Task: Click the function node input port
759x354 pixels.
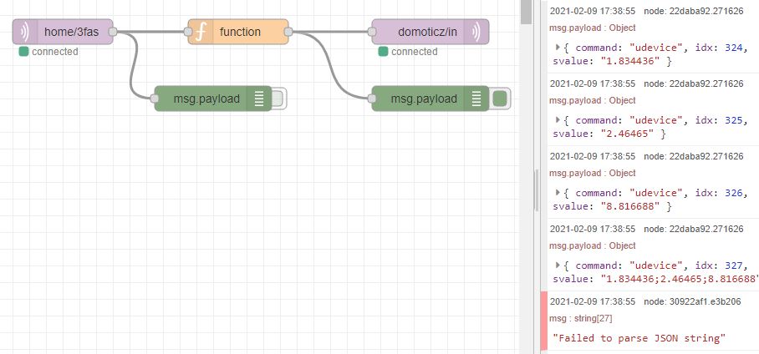Action: pos(188,32)
